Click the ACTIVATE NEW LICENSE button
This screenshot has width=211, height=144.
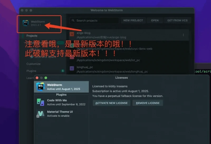tap(111, 103)
